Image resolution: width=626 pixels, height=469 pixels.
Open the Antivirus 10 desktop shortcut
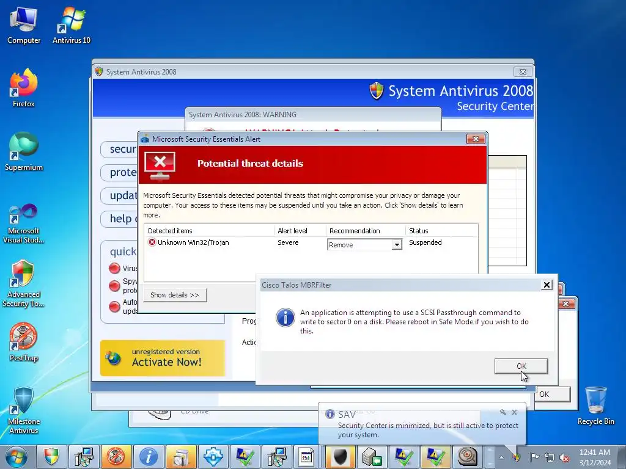(72, 26)
